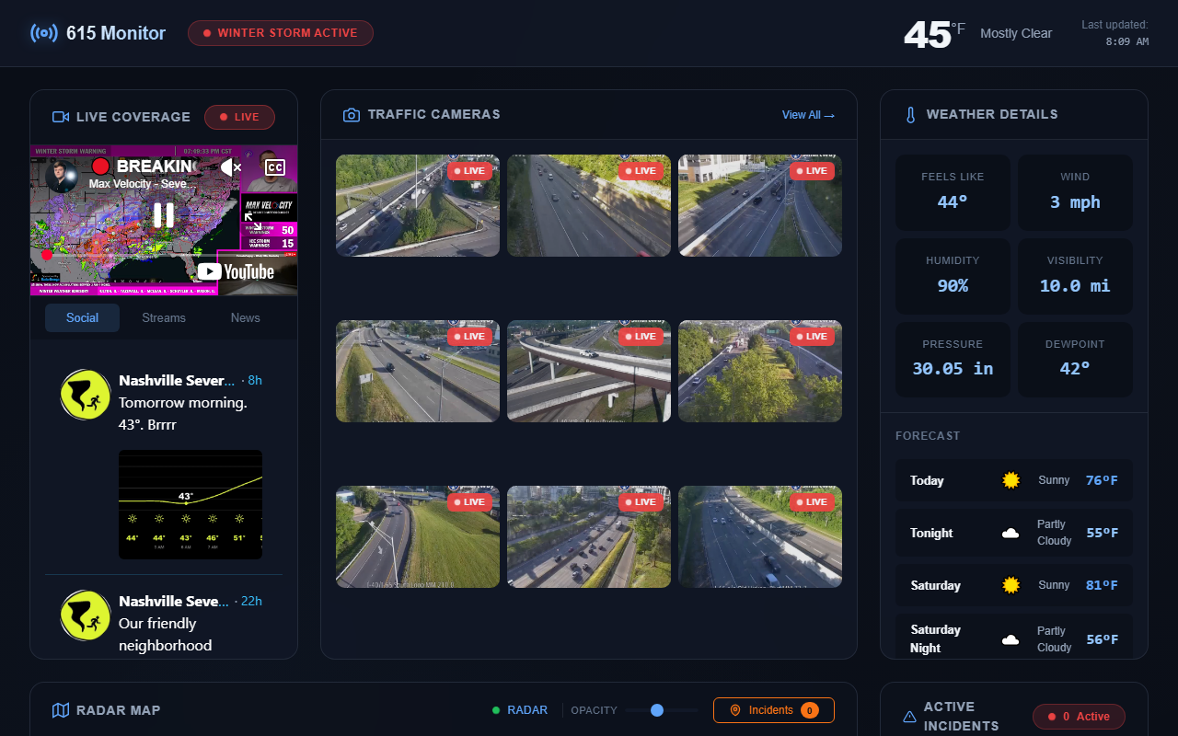Click the Pressure 30.05 in card
The width and height of the screenshot is (1178, 736).
pos(953,360)
